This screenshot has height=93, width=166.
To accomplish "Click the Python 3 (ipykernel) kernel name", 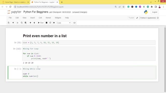I will [x=148, y=18].
